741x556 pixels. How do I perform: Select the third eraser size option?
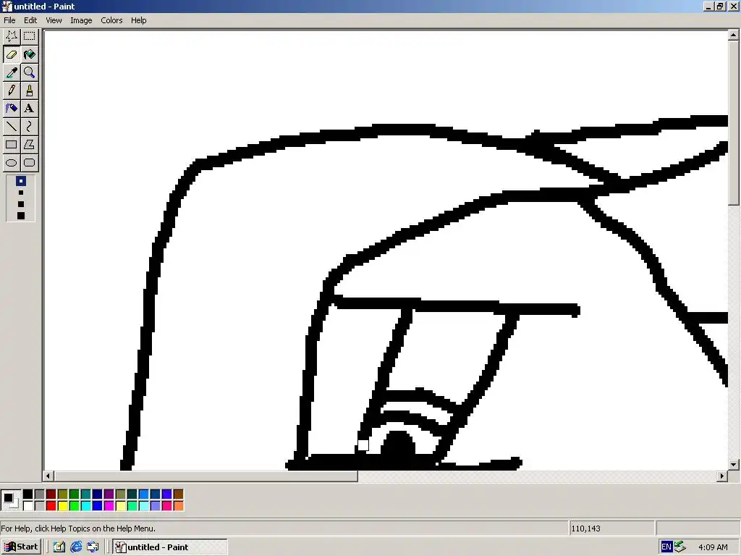click(21, 203)
